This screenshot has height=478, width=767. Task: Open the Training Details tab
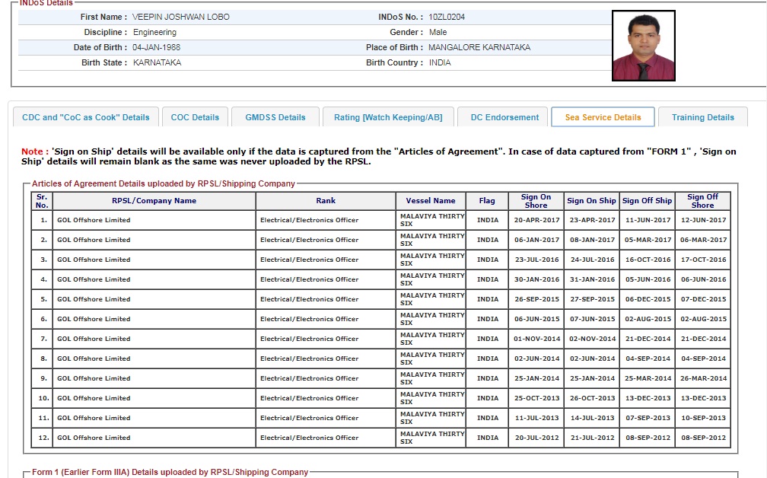click(702, 117)
